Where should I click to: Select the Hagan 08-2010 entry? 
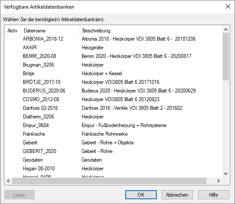coord(39,169)
